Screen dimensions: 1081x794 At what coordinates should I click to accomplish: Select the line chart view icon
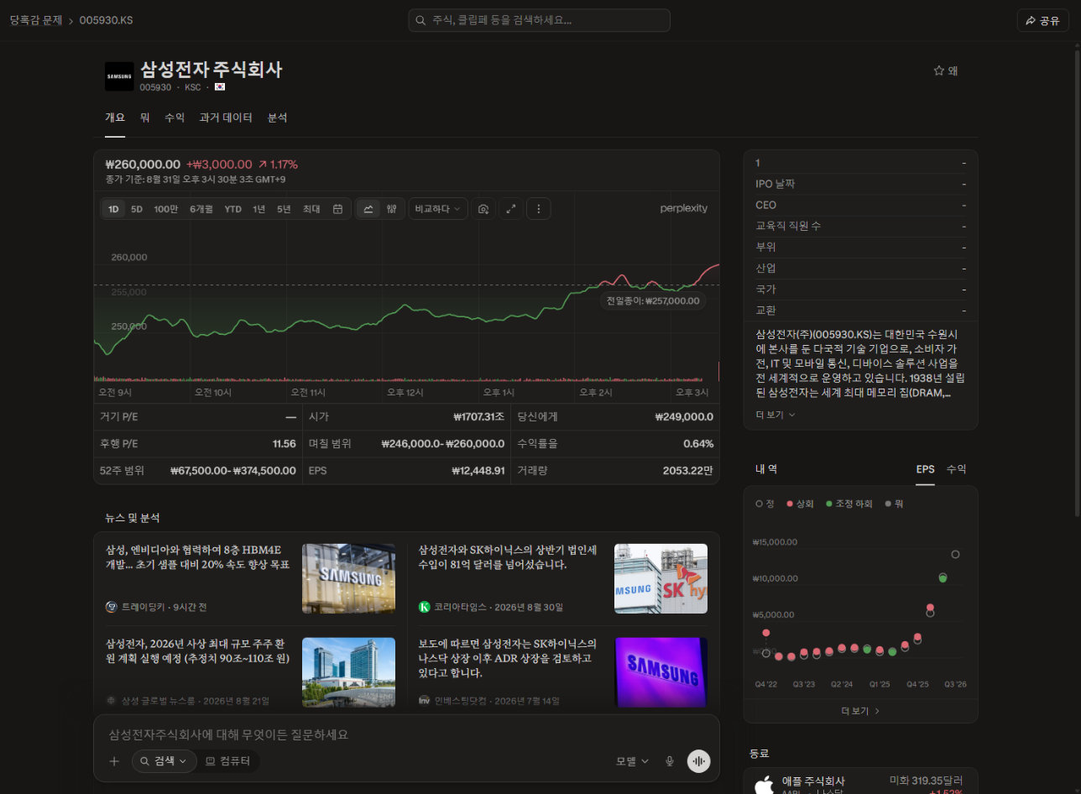(x=368, y=209)
